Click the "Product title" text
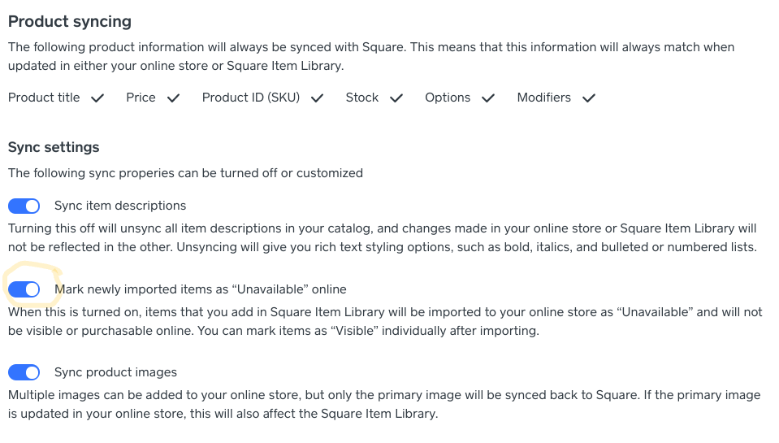This screenshot has height=443, width=779. coord(44,98)
